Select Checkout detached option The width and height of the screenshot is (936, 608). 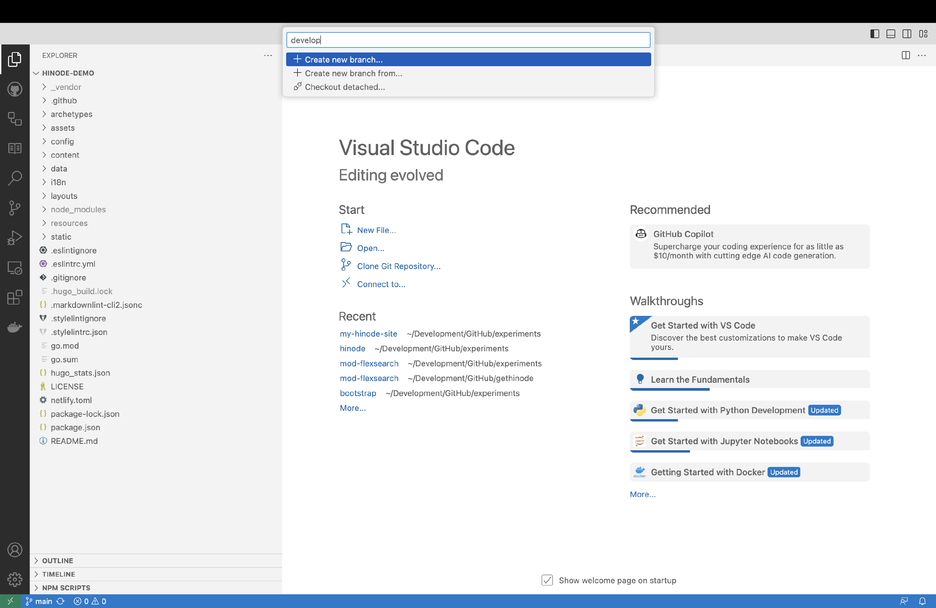tap(345, 87)
